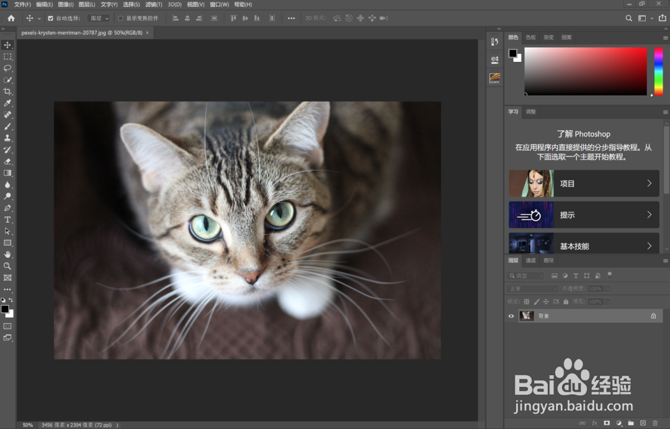Image resolution: width=670 pixels, height=429 pixels.
Task: Toggle the 自动选择 checkbox
Action: (x=51, y=19)
